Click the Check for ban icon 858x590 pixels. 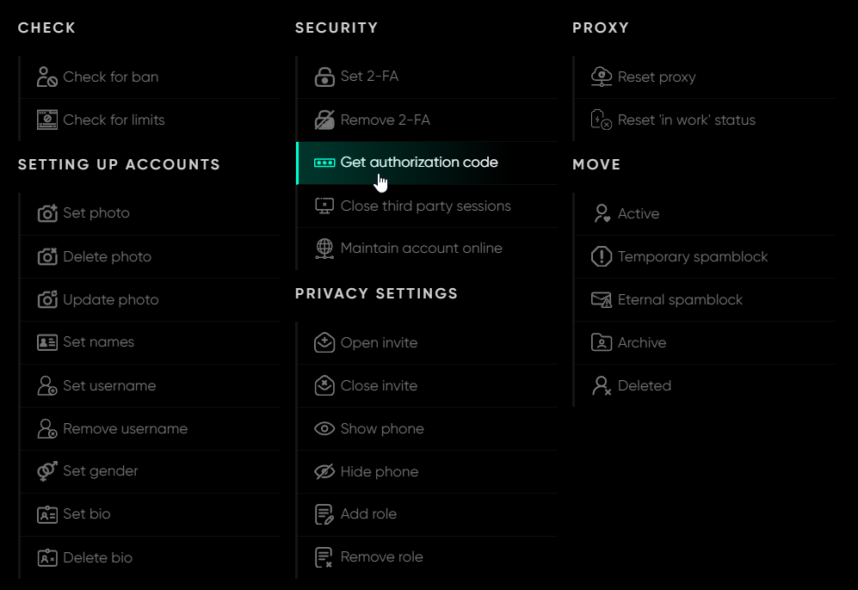47,77
